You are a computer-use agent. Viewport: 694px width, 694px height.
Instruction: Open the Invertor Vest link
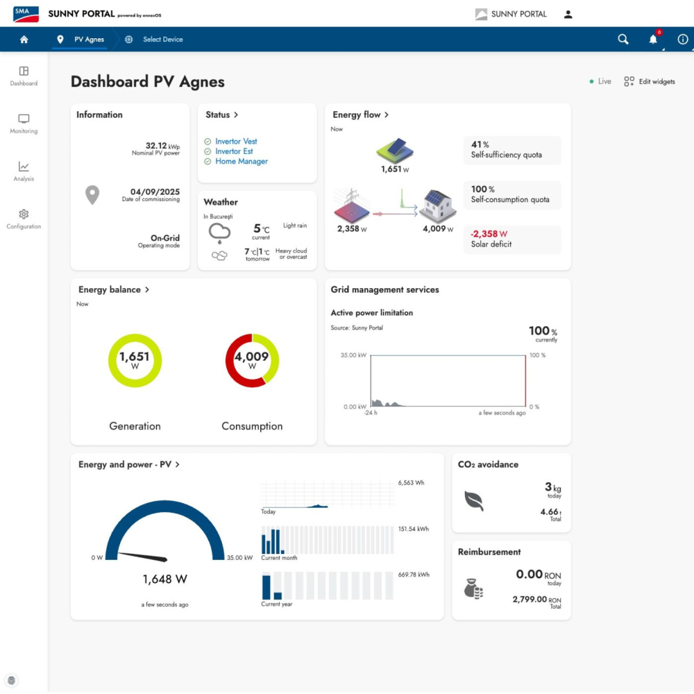coord(236,141)
